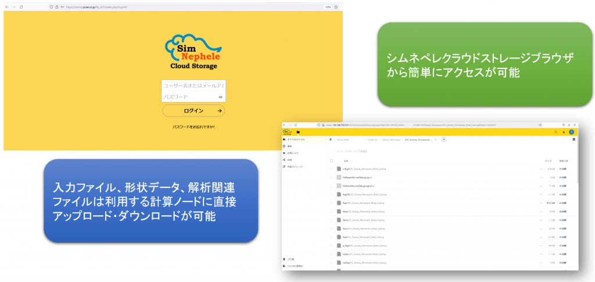Viewport: 595px width, 282px height.
Task: Click the 120% zoom indicator in address bar
Action: click(x=327, y=7)
